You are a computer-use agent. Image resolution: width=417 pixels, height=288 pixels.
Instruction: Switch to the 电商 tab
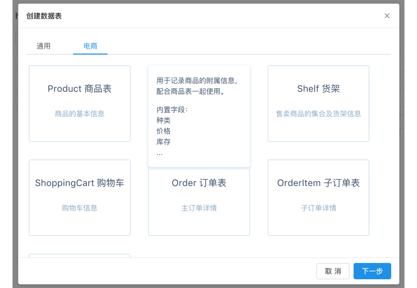[x=90, y=46]
